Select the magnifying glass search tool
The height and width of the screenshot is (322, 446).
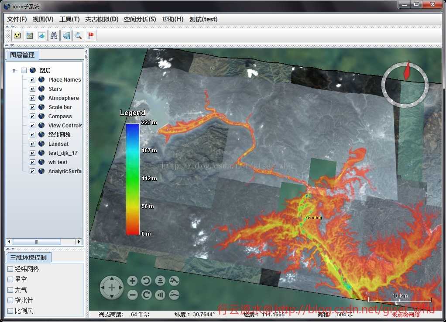pos(79,36)
